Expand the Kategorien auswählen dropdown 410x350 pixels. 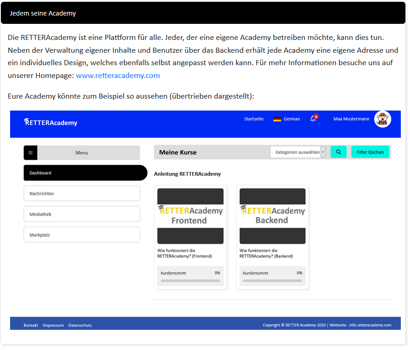tap(298, 152)
